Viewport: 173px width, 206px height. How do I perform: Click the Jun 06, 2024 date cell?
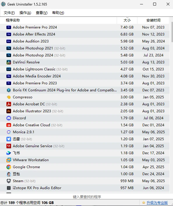tap(153, 188)
